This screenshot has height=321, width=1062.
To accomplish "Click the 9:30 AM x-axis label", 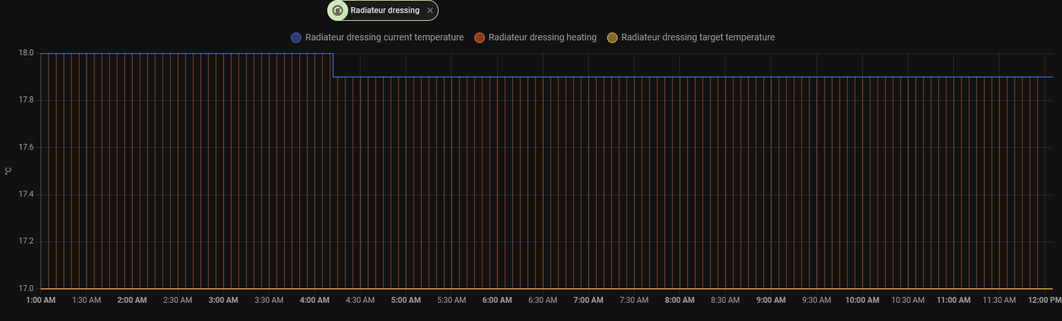I will (816, 300).
